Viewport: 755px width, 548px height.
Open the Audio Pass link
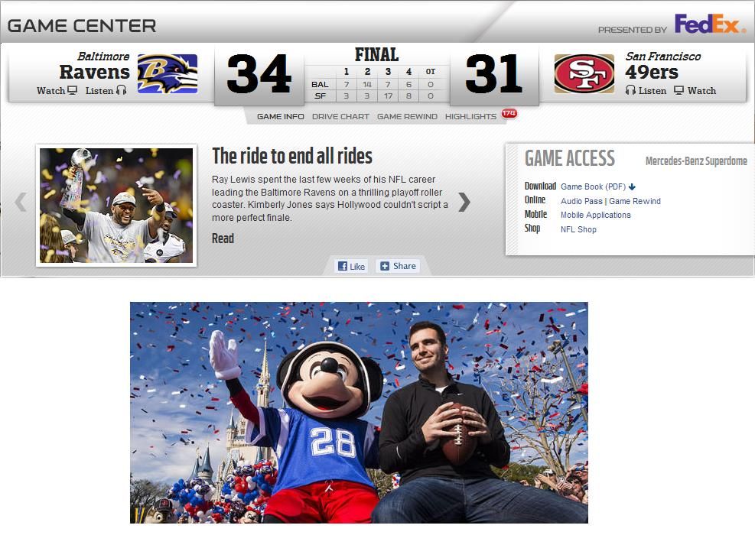581,201
